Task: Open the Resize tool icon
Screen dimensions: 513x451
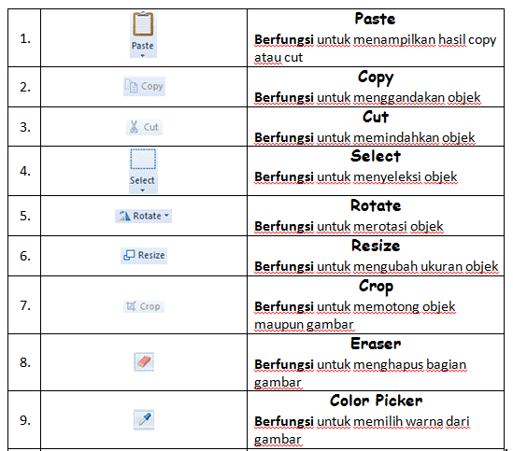Action: coord(129,255)
